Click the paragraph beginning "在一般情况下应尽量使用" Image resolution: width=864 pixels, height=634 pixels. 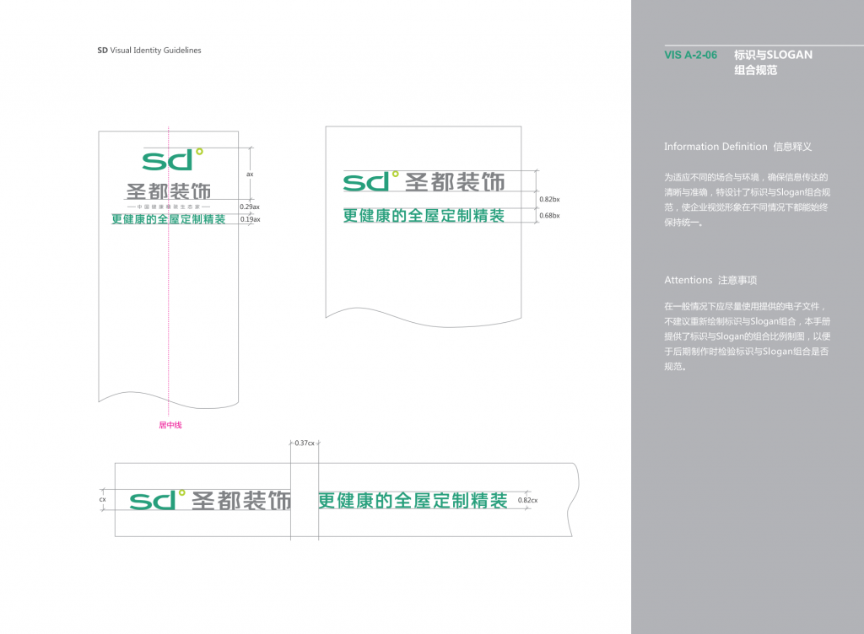click(x=748, y=336)
